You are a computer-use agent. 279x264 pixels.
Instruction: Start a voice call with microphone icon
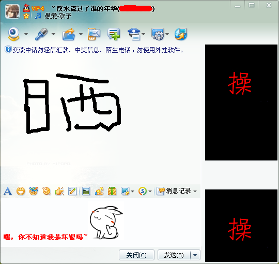click(41, 34)
